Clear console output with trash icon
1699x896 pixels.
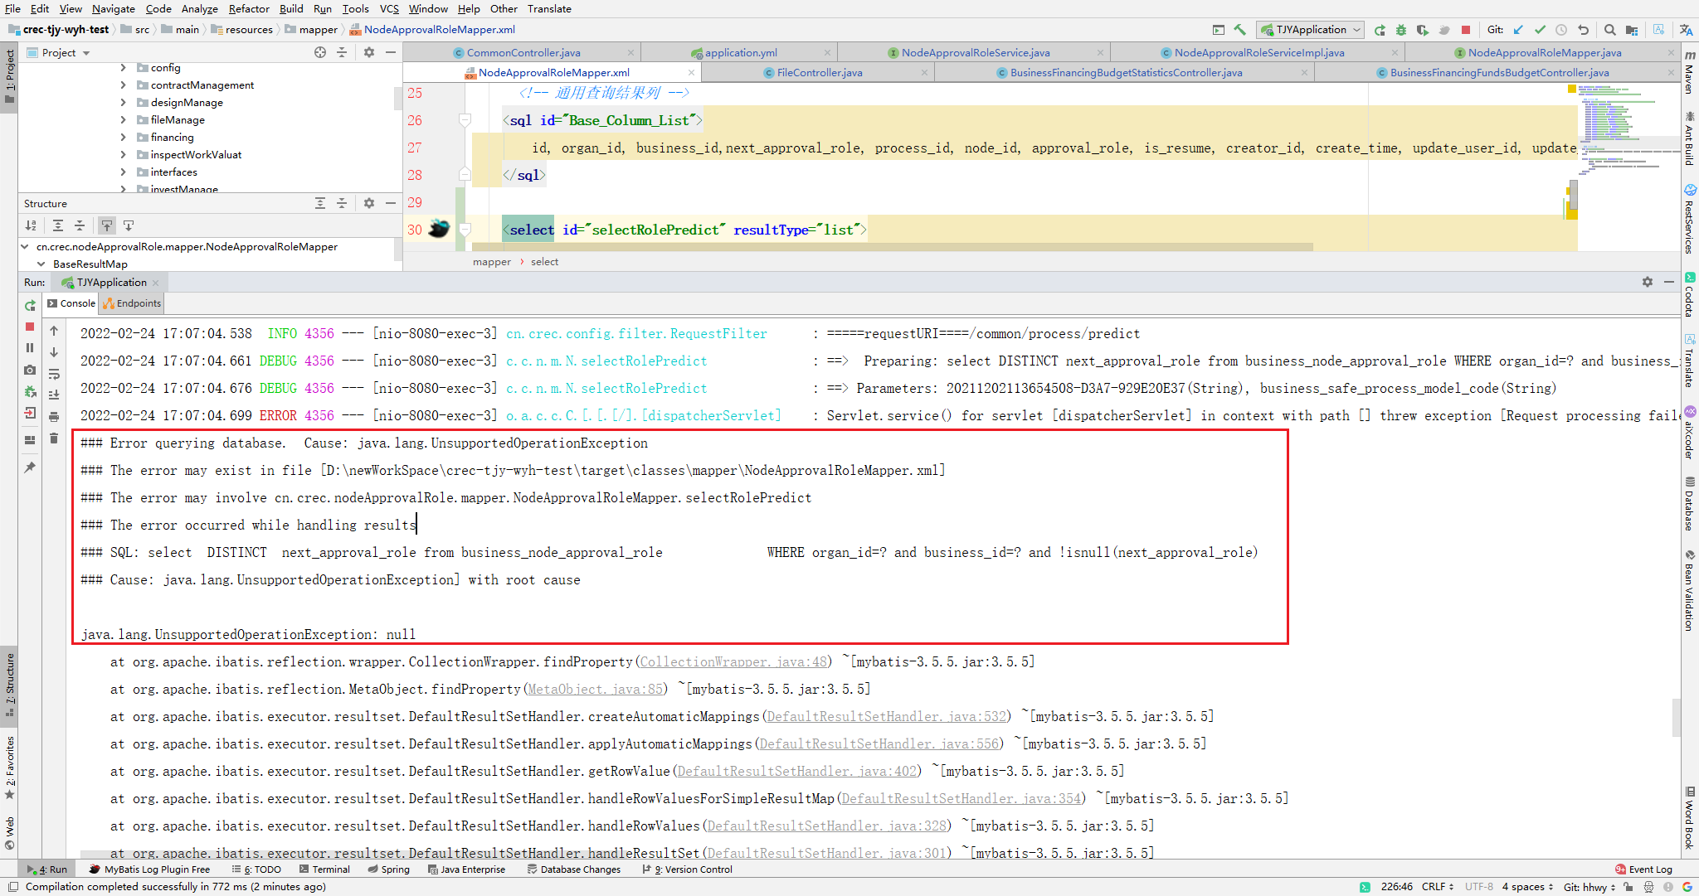(x=54, y=438)
